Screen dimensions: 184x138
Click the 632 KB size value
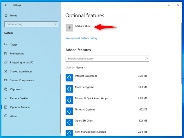tap(143, 109)
